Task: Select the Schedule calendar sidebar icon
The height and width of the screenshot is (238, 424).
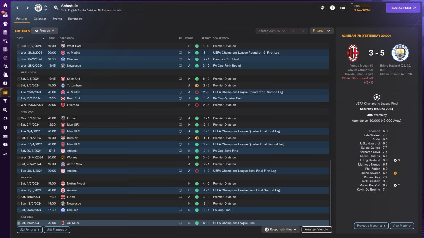Action: click(5, 92)
